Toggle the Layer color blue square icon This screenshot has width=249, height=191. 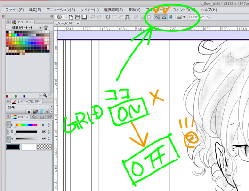pyautogui.click(x=42, y=112)
